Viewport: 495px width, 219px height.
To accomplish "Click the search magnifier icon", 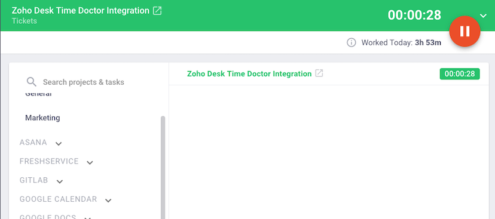I will tap(32, 82).
